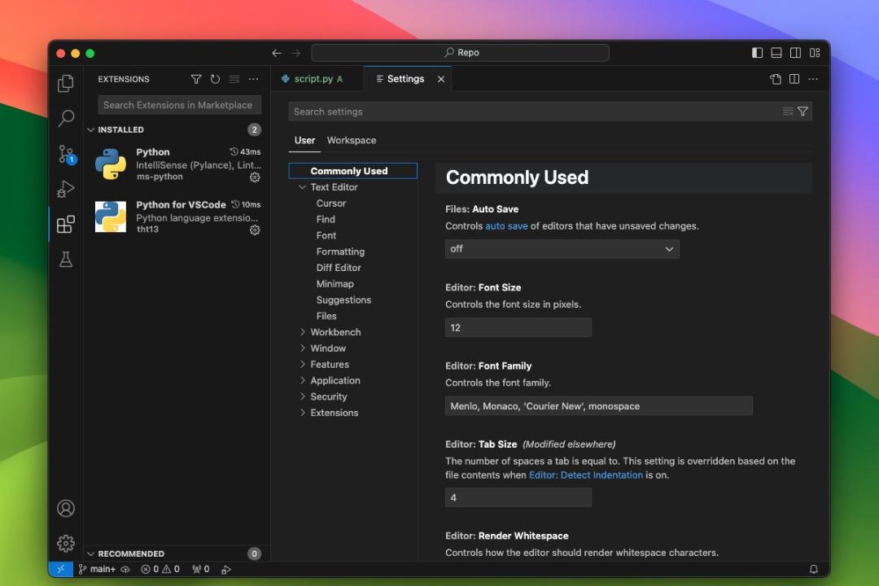879x586 pixels.
Task: Open Source Control view with badge
Action: tap(66, 154)
